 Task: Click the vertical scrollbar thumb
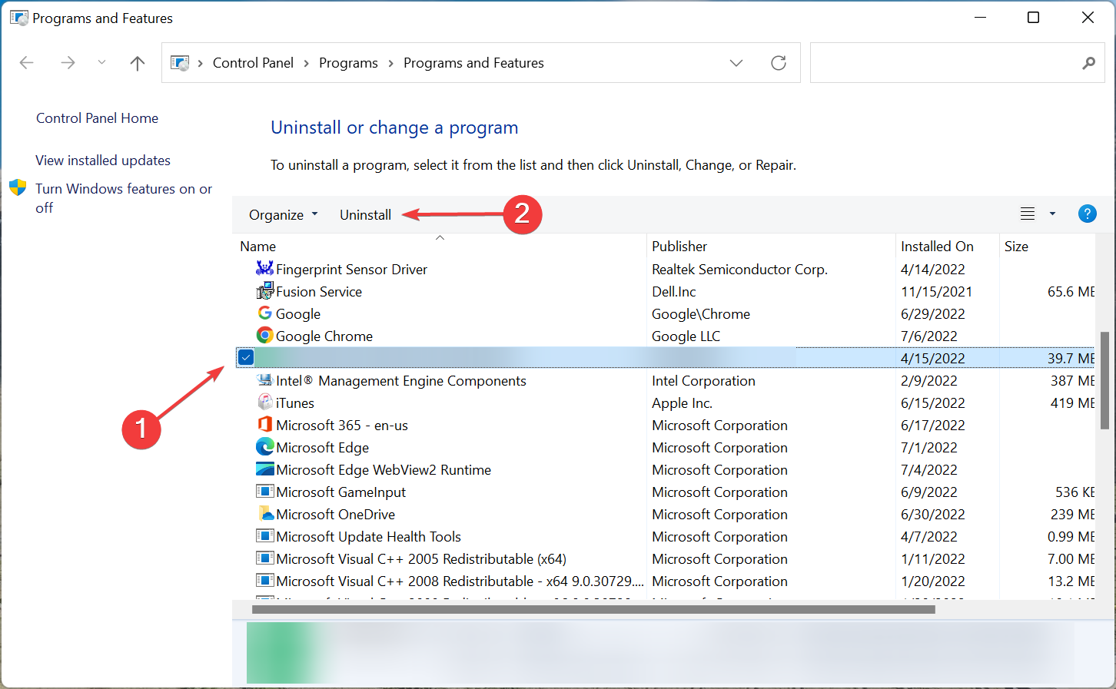click(x=1104, y=380)
